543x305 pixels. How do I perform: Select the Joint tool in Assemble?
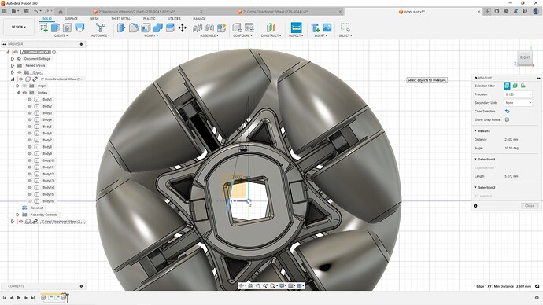coord(198,28)
